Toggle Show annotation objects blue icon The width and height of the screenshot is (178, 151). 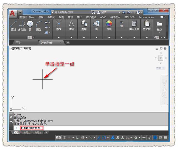(x=113, y=138)
